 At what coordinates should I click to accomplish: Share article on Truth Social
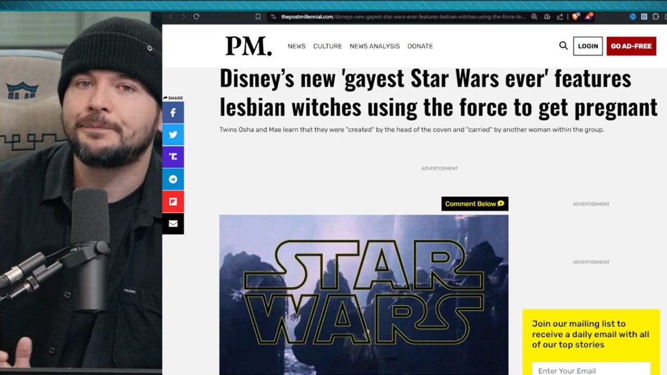173,157
